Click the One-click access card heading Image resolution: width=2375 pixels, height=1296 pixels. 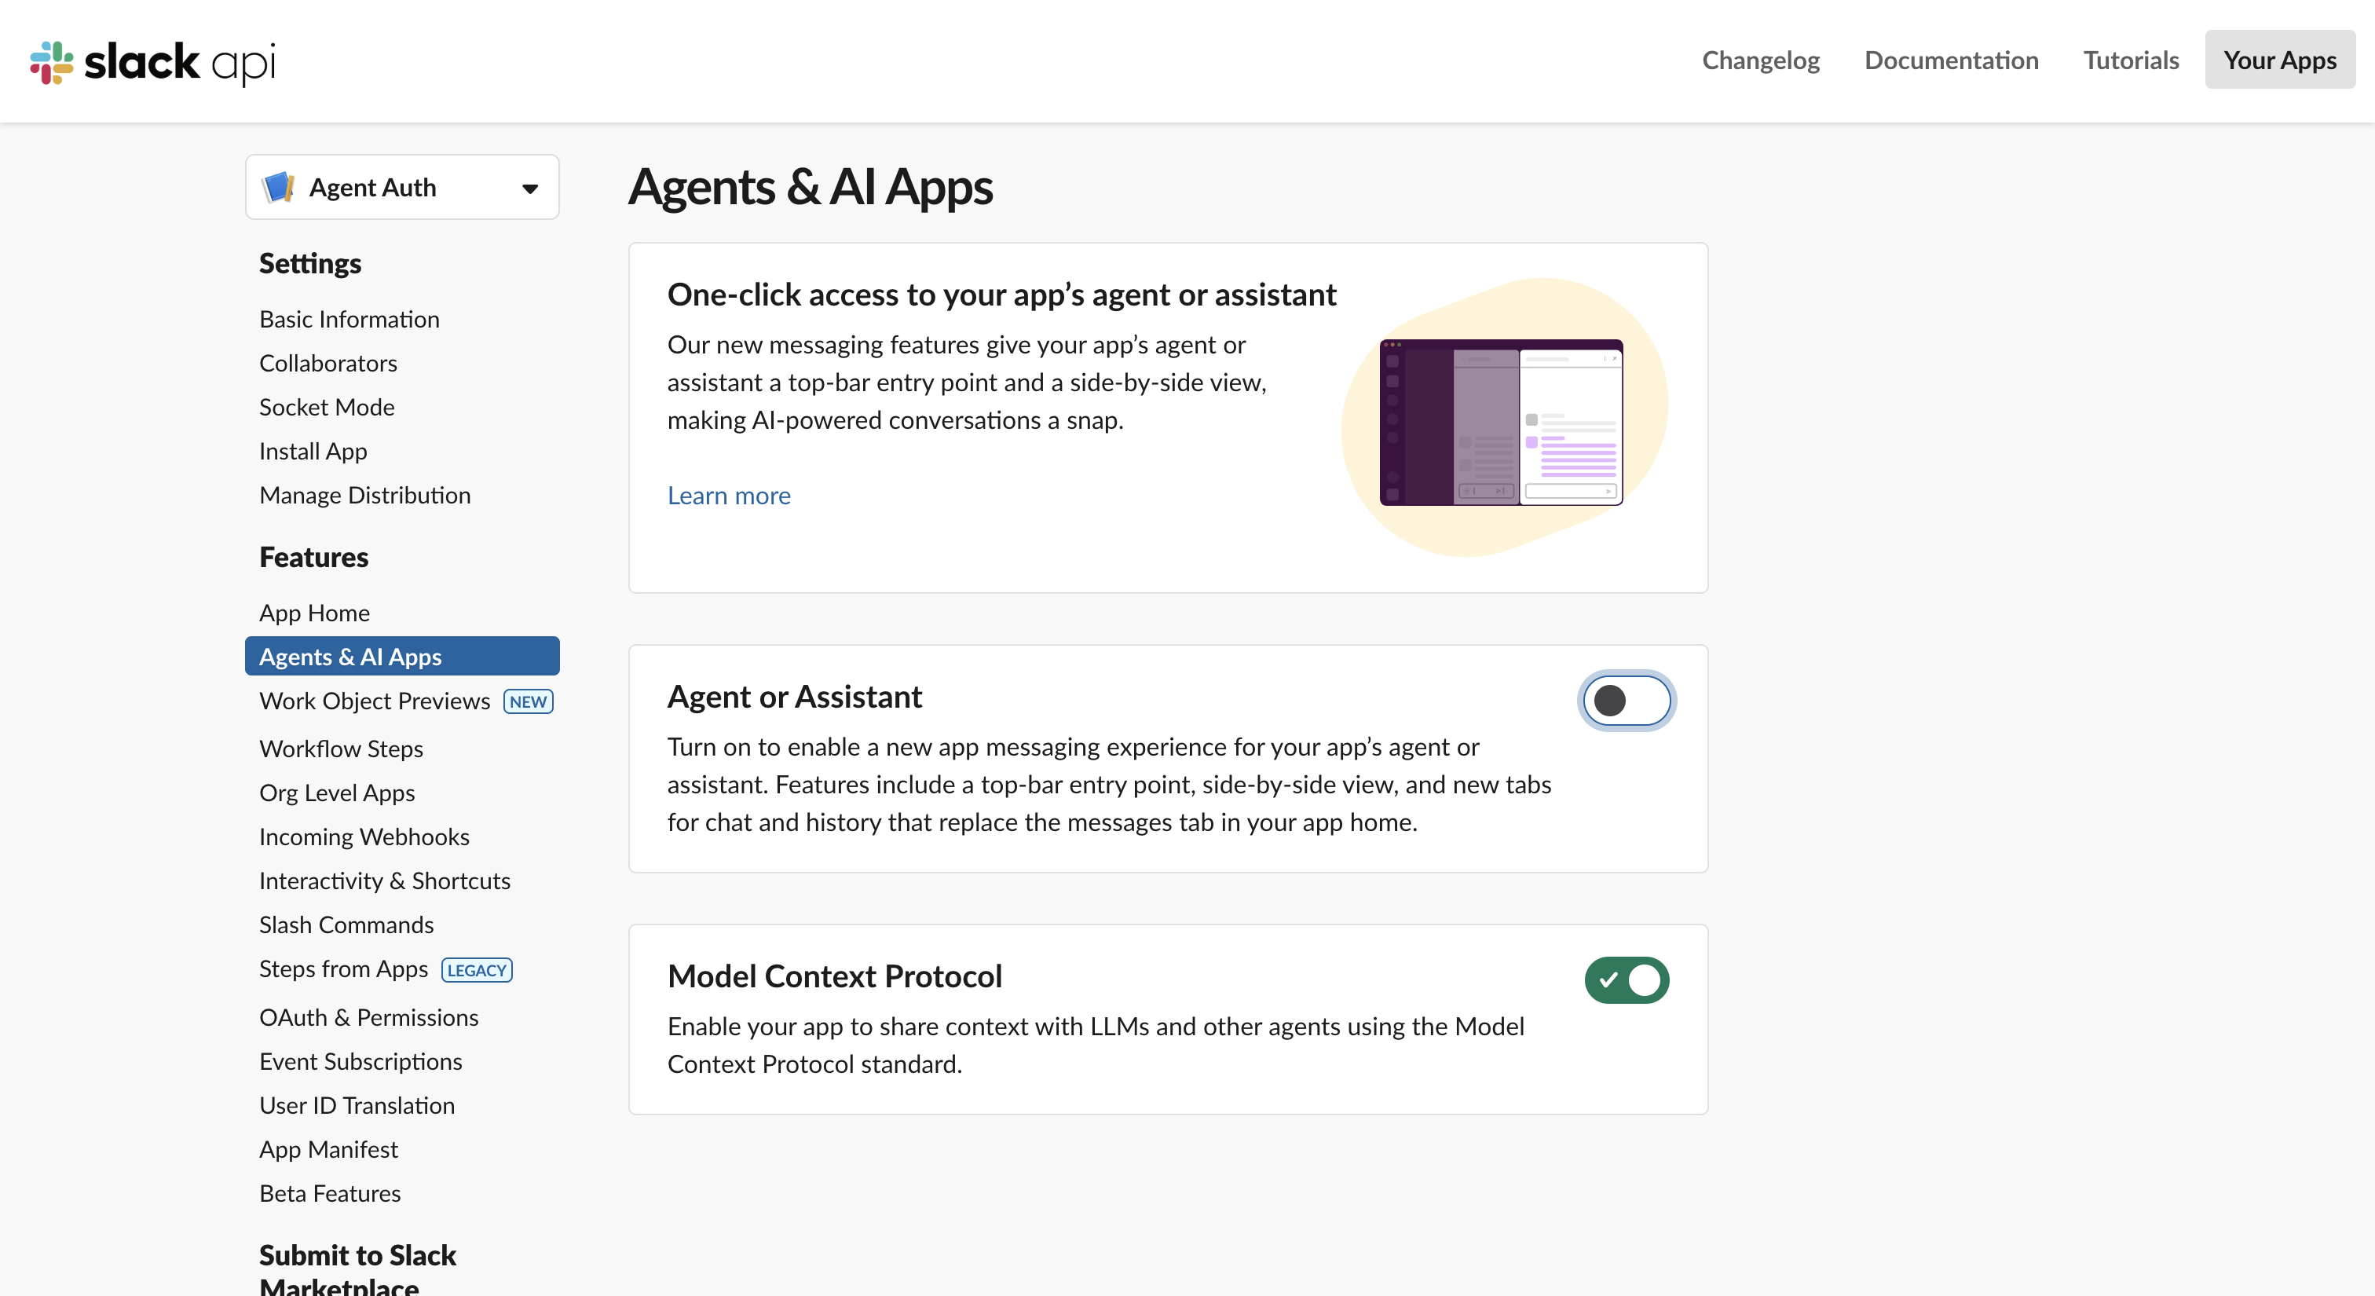(1001, 294)
